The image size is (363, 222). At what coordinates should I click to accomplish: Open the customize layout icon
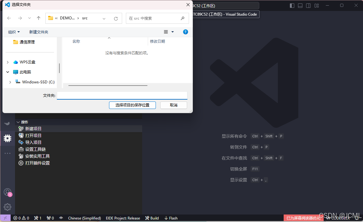click(316, 6)
